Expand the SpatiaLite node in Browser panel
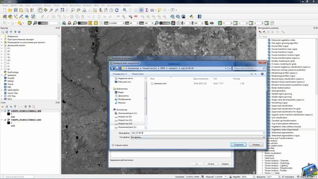The height and width of the screenshot is (179, 318). pyautogui.click(x=2, y=75)
